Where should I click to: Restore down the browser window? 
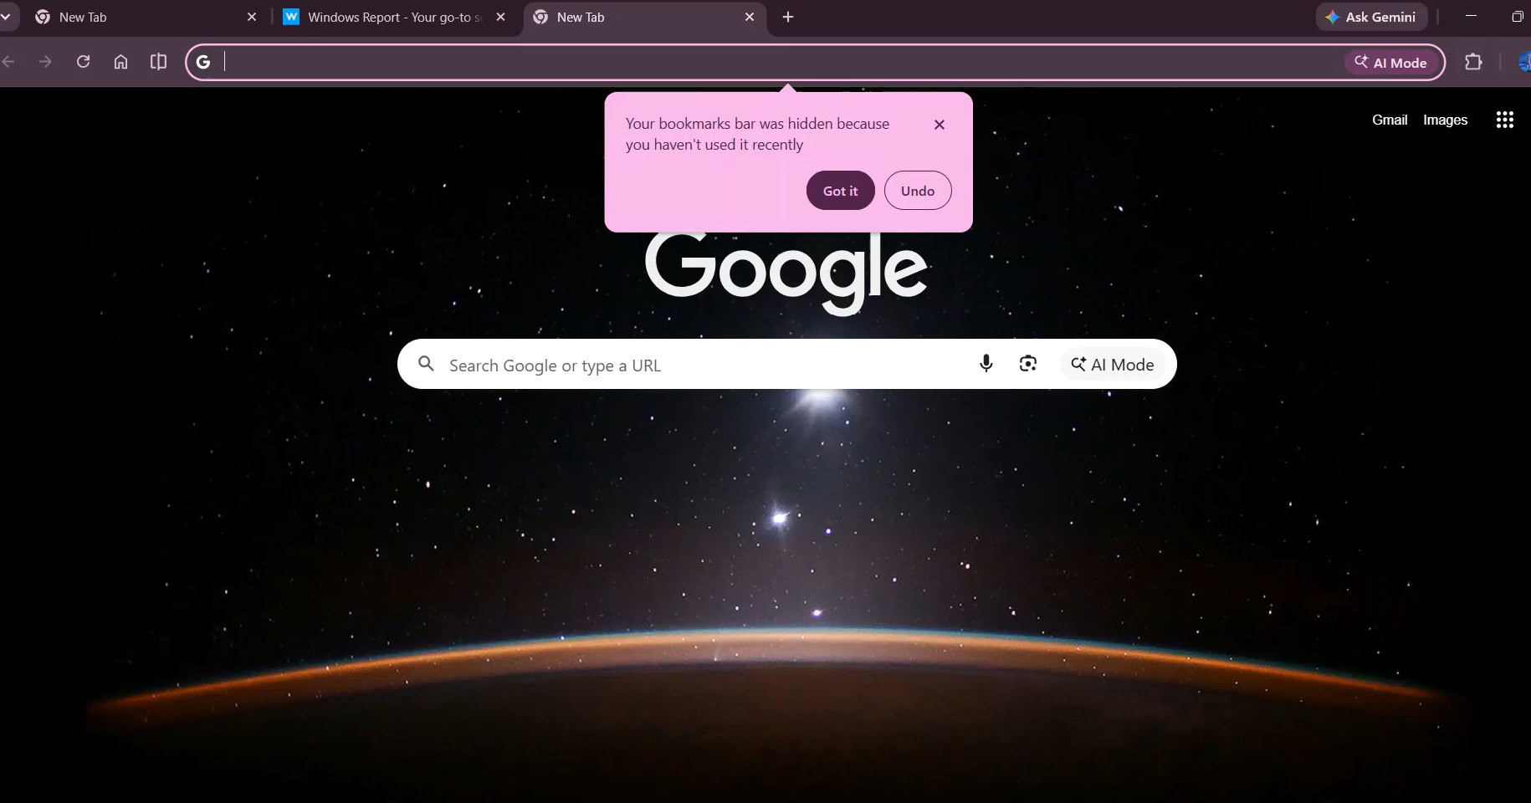coord(1518,17)
